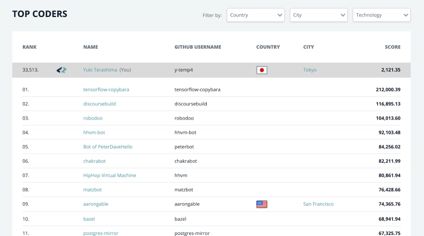
Task: Click the RANK column header
Action: click(30, 47)
